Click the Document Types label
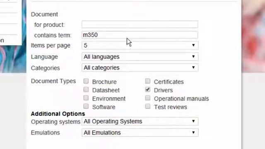This screenshot has width=265, height=149. coord(53,81)
